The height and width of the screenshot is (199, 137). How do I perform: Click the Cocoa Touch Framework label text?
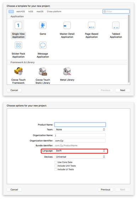click(x=18, y=82)
